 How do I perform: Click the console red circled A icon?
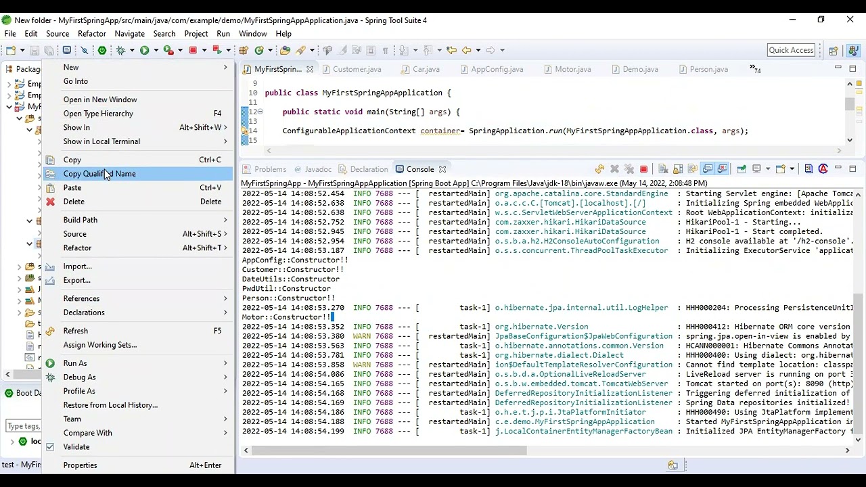pos(823,169)
